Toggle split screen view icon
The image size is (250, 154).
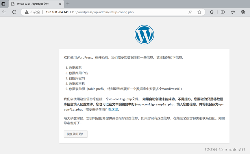pyautogui.click(x=223, y=12)
